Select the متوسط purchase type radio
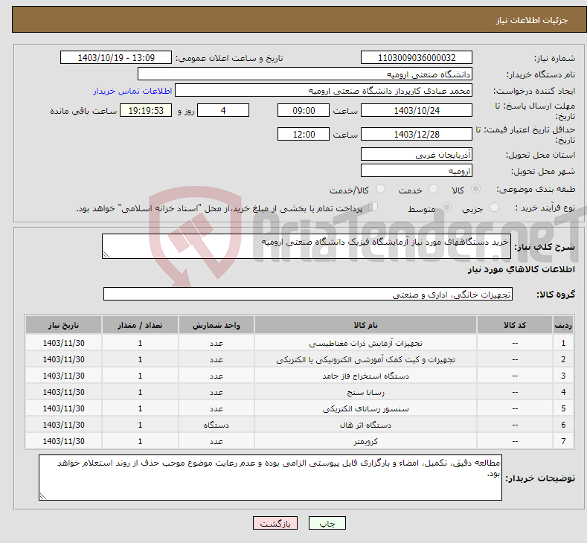This screenshot has height=543, width=587. (446, 207)
